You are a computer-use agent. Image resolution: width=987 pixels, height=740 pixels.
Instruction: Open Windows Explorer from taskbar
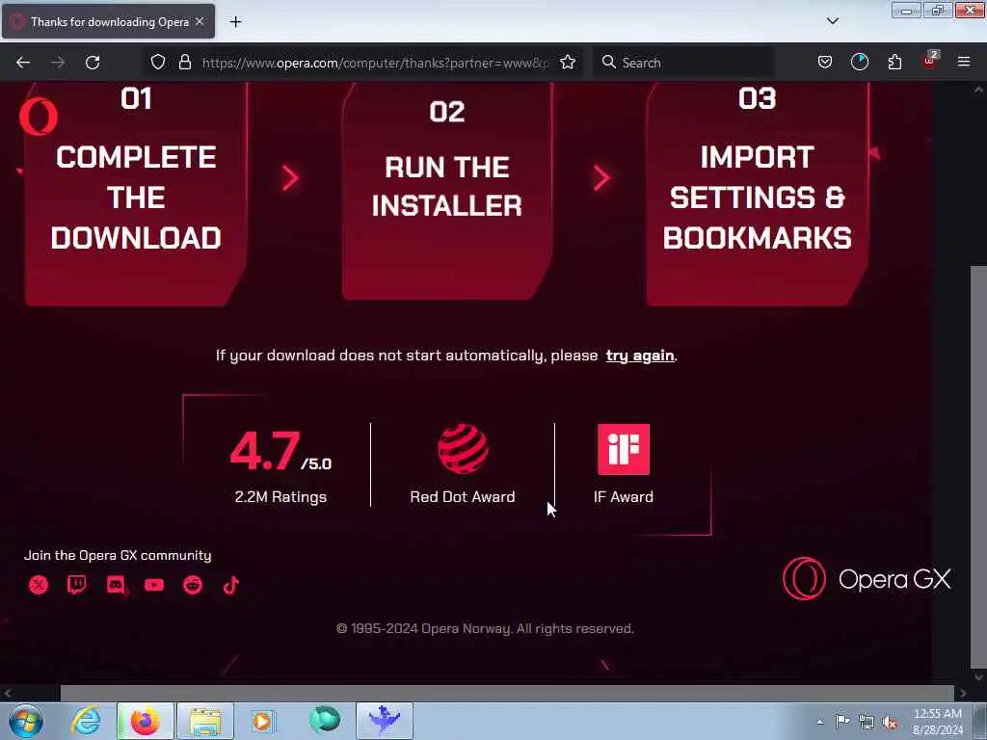[x=205, y=721]
